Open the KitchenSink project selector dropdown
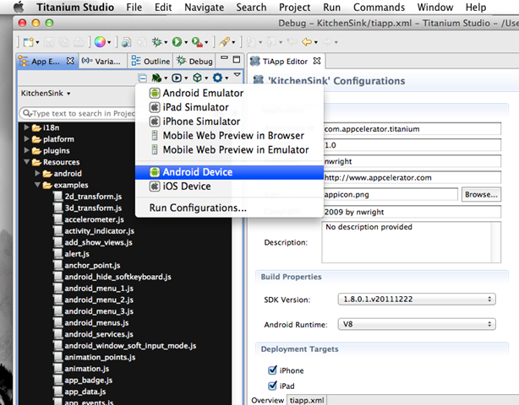Viewport: 519px width, 405px height. click(x=46, y=93)
